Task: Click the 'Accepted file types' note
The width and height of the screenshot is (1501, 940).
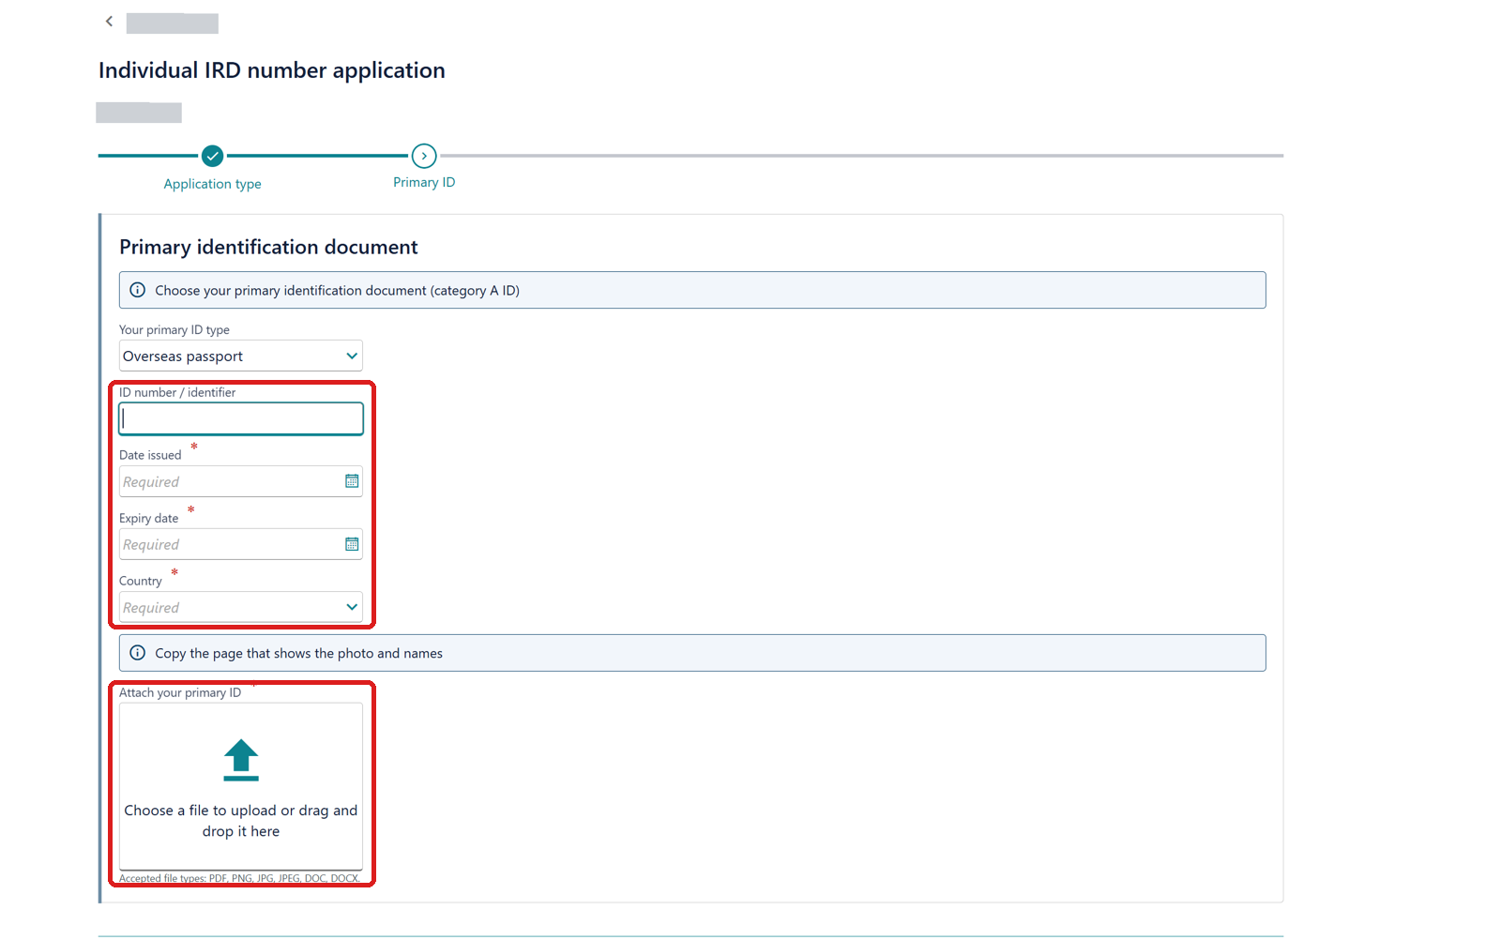Action: (x=239, y=879)
